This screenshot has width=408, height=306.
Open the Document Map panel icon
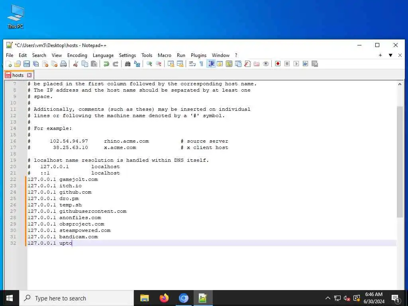tap(229, 64)
